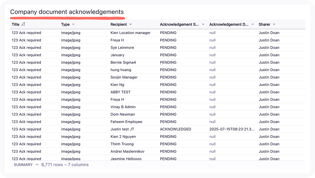Image resolution: width=315 pixels, height=178 pixels.
Task: Open the Recipient column menu chevron
Action: (x=131, y=24)
